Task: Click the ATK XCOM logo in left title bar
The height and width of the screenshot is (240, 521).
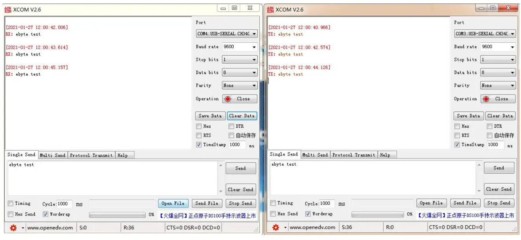Action: click(8, 9)
